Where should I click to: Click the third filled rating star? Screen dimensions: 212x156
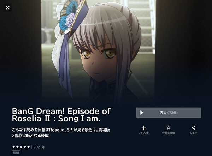pyautogui.click(x=21, y=147)
